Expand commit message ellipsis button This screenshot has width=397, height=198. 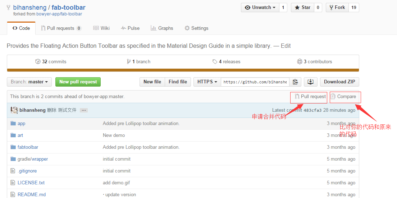pos(84,110)
